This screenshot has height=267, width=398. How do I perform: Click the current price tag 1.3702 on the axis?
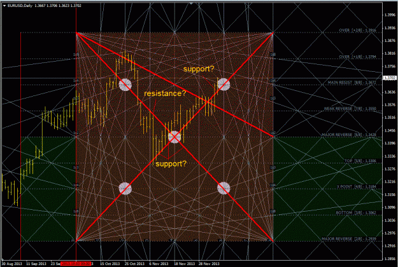pos(389,78)
